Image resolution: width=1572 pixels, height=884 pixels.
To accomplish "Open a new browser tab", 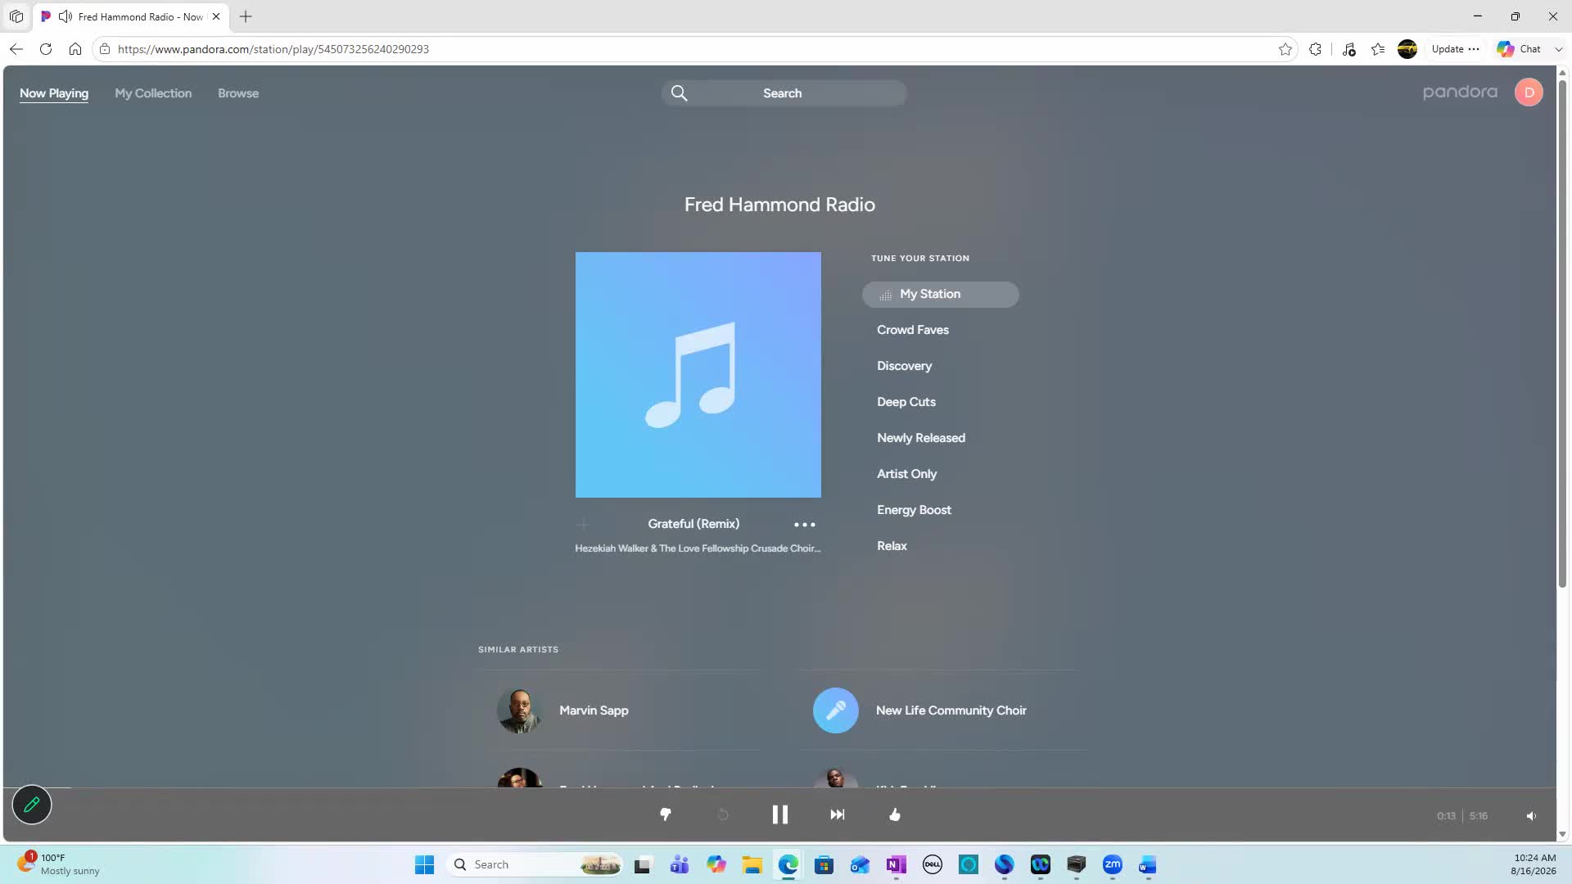I will coord(246,16).
